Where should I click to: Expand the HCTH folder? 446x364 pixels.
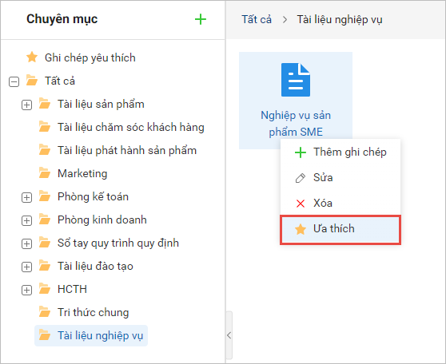tap(26, 290)
